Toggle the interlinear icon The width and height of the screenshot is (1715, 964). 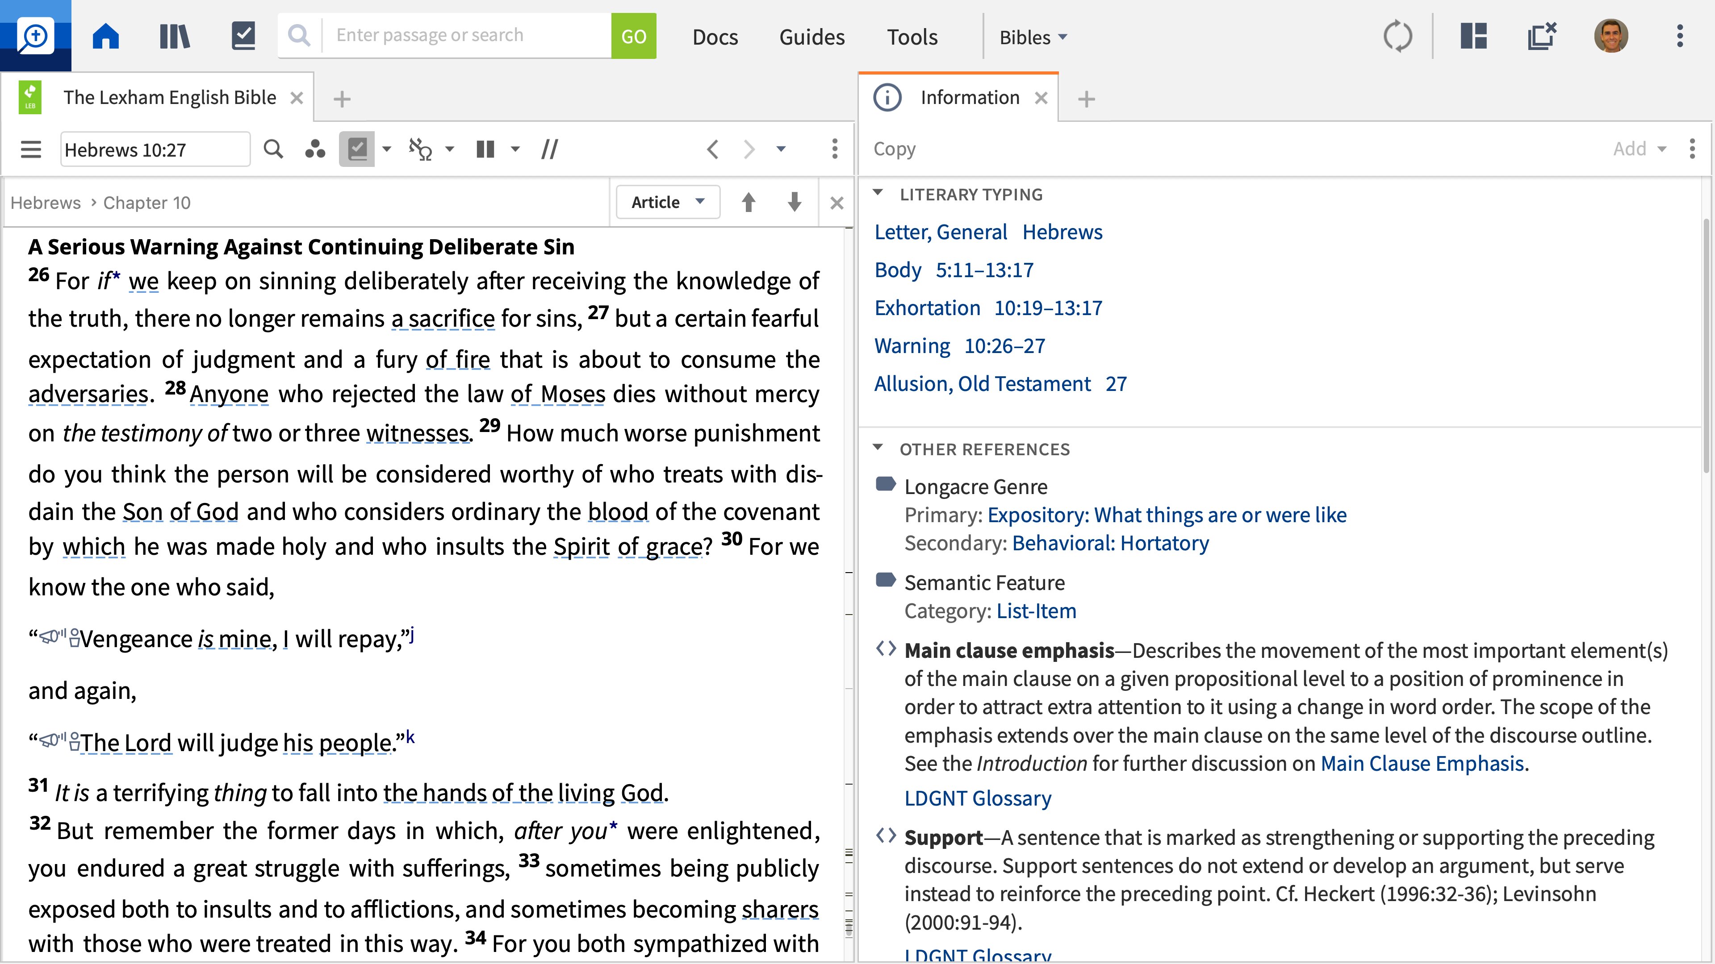point(421,149)
